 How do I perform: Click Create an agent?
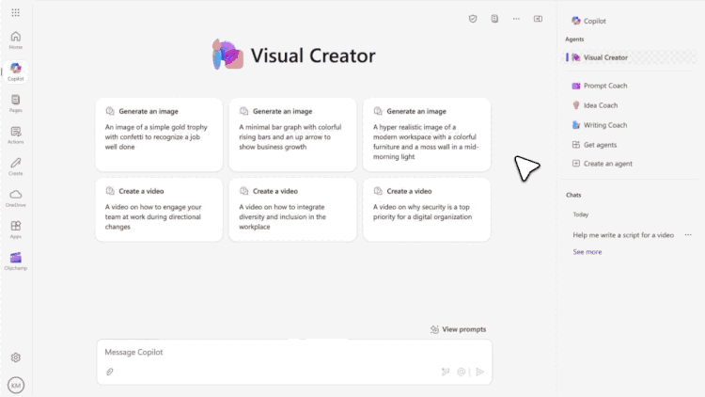pyautogui.click(x=602, y=164)
